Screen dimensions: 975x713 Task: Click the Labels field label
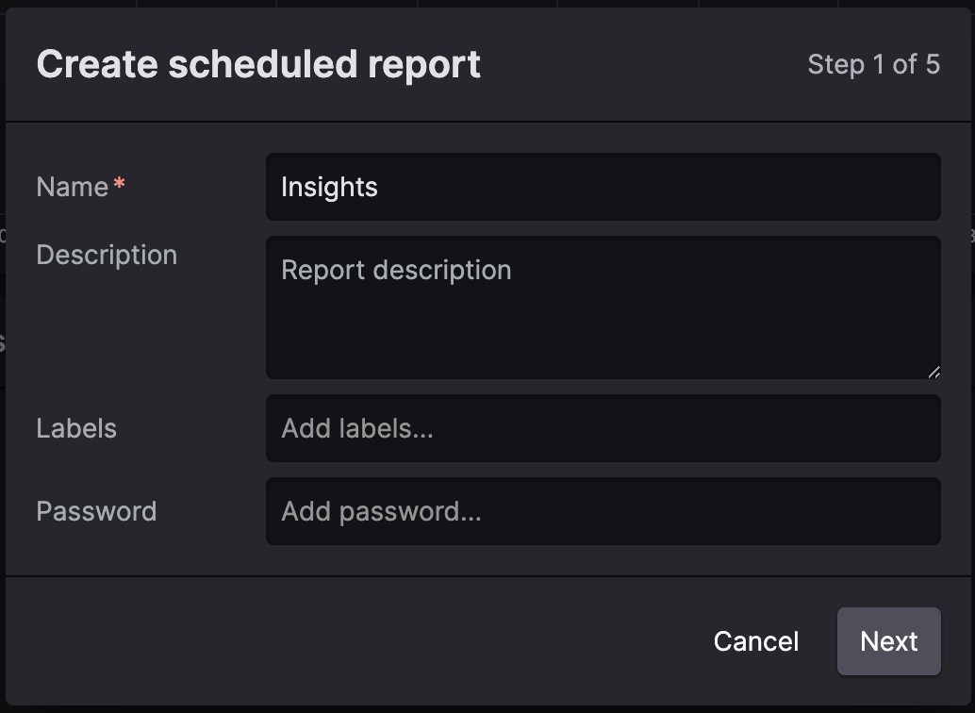76,428
